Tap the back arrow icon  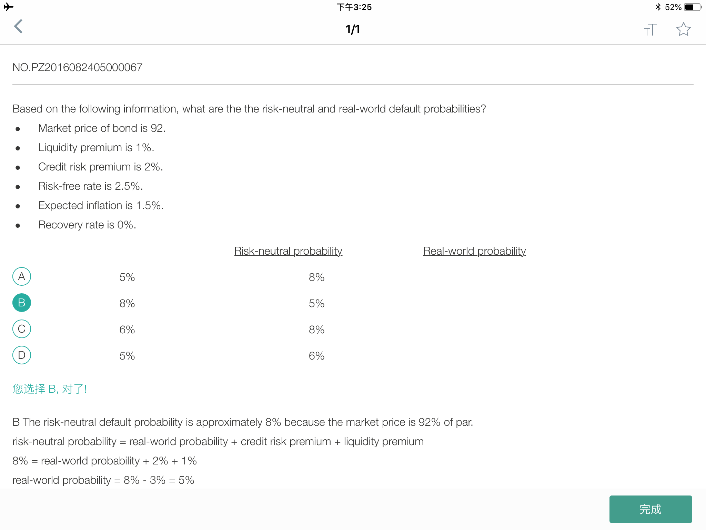pos(18,27)
